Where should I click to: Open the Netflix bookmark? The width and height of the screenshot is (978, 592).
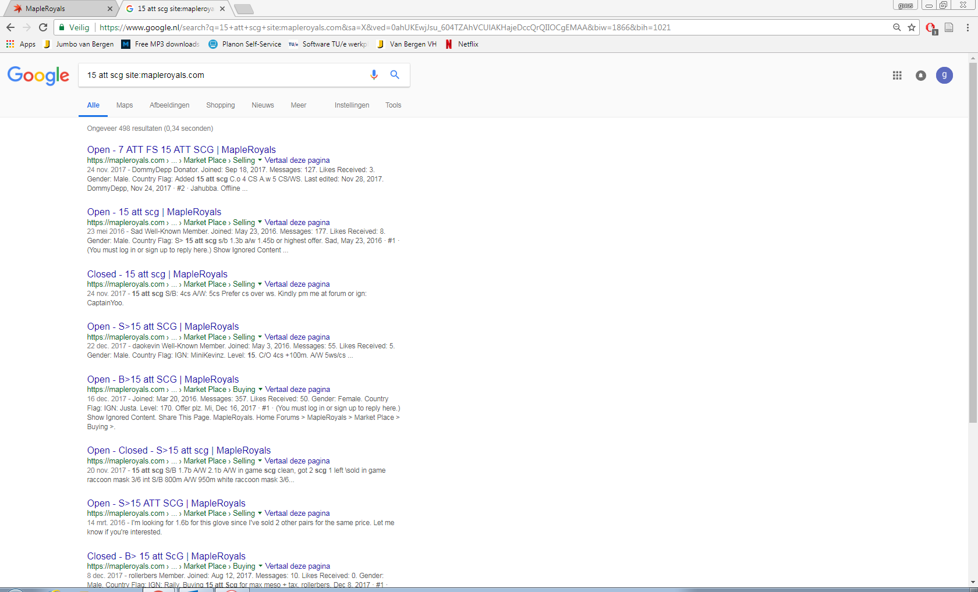click(462, 44)
